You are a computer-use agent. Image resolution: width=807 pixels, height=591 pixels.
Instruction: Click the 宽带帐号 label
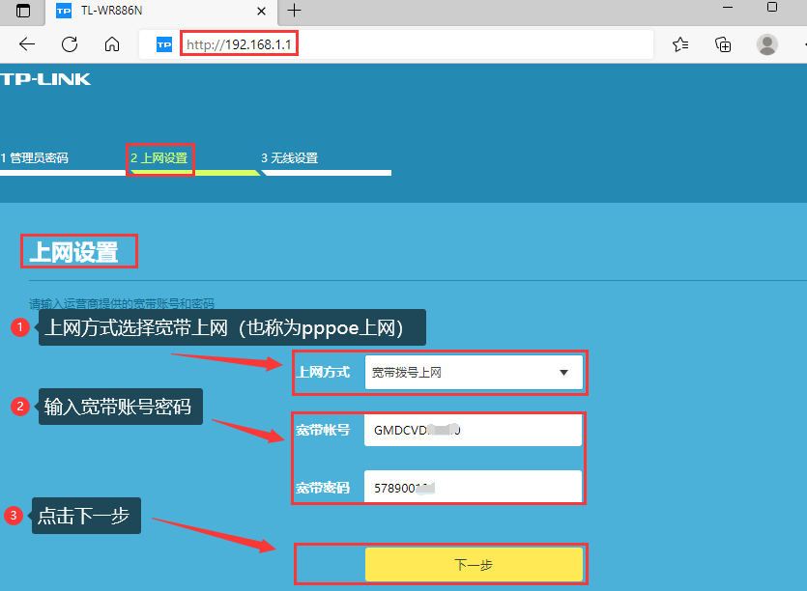tap(323, 430)
